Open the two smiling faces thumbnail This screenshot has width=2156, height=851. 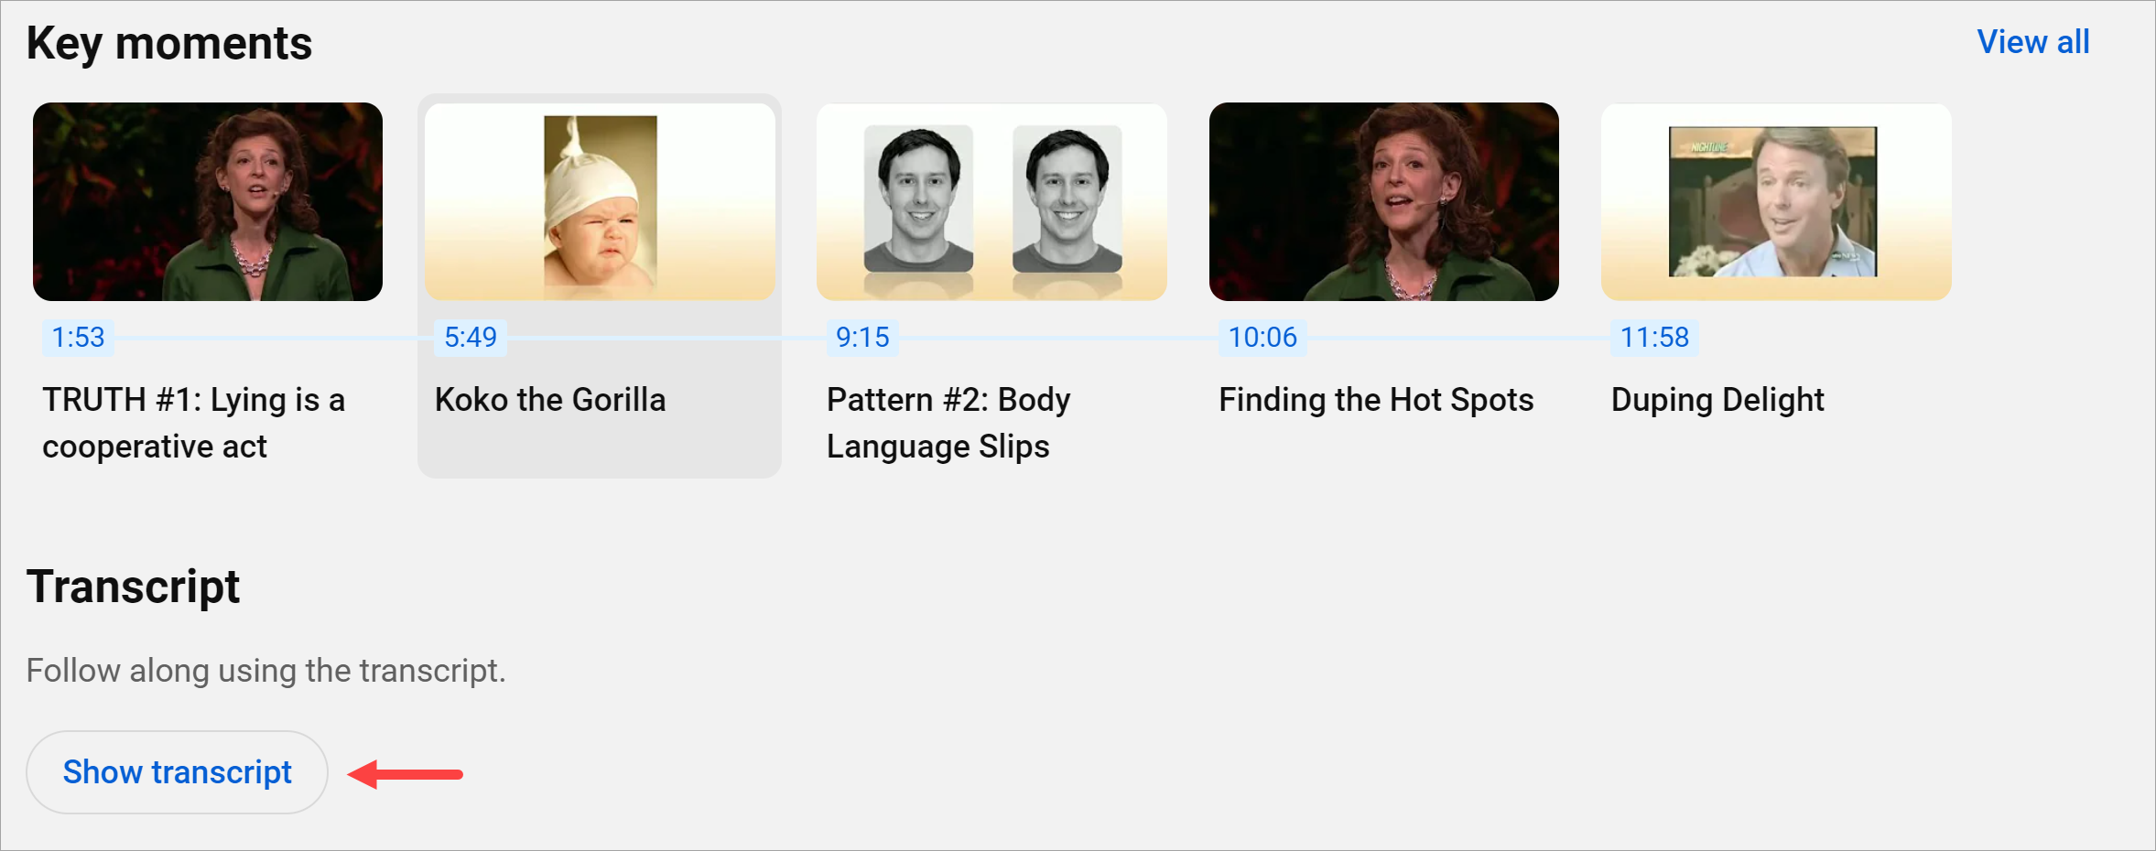(991, 201)
